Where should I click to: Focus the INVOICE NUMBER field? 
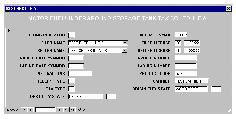[x=186, y=58]
